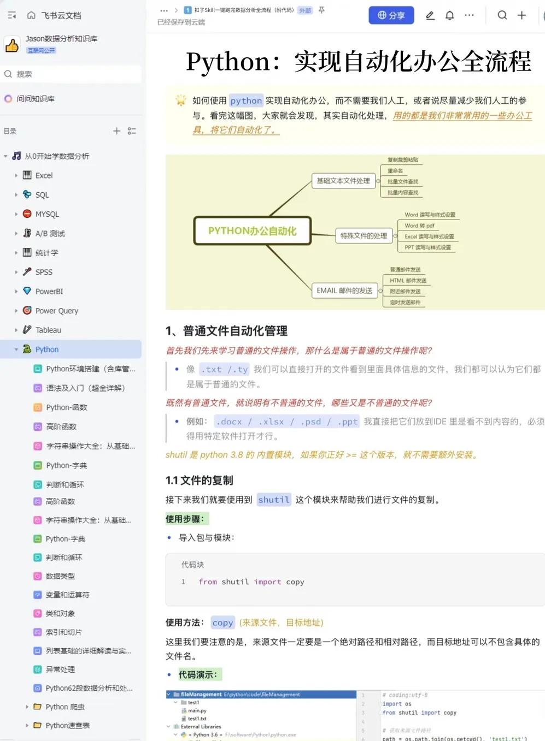Select the MYSQL red icon
Screen dimensions: 545x741
27,214
